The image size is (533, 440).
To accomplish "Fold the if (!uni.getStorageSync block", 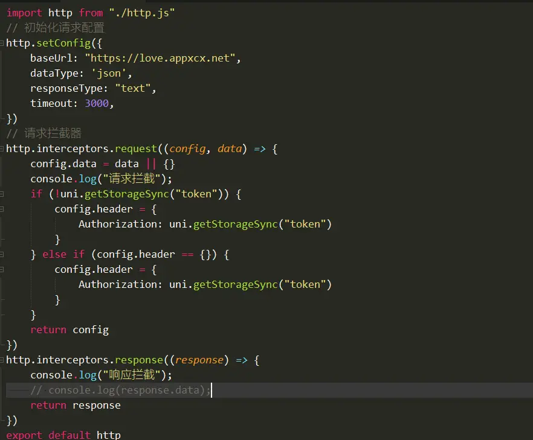I will [2, 194].
